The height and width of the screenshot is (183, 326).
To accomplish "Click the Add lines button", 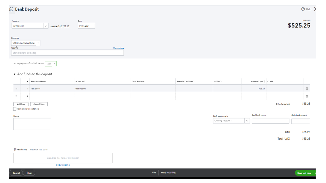I will (21, 104).
